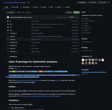Open the Projects tab
The height and width of the screenshot is (110, 112).
pyautogui.click(x=43, y=7)
